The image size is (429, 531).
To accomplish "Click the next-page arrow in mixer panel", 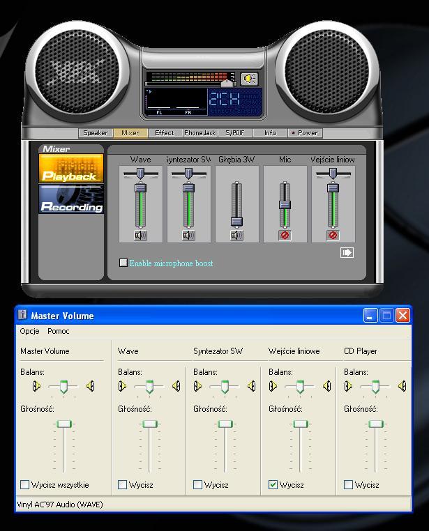I will click(347, 253).
